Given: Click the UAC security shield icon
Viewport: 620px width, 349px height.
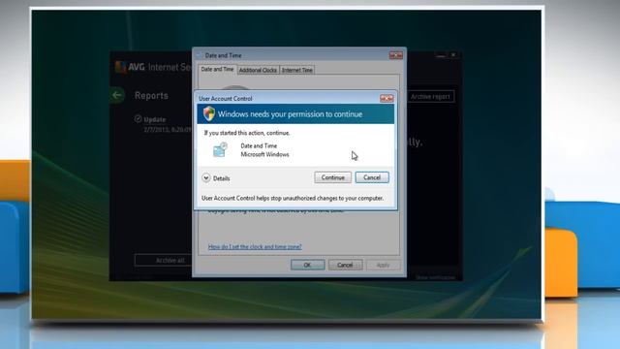Looking at the screenshot, I should click(x=209, y=114).
